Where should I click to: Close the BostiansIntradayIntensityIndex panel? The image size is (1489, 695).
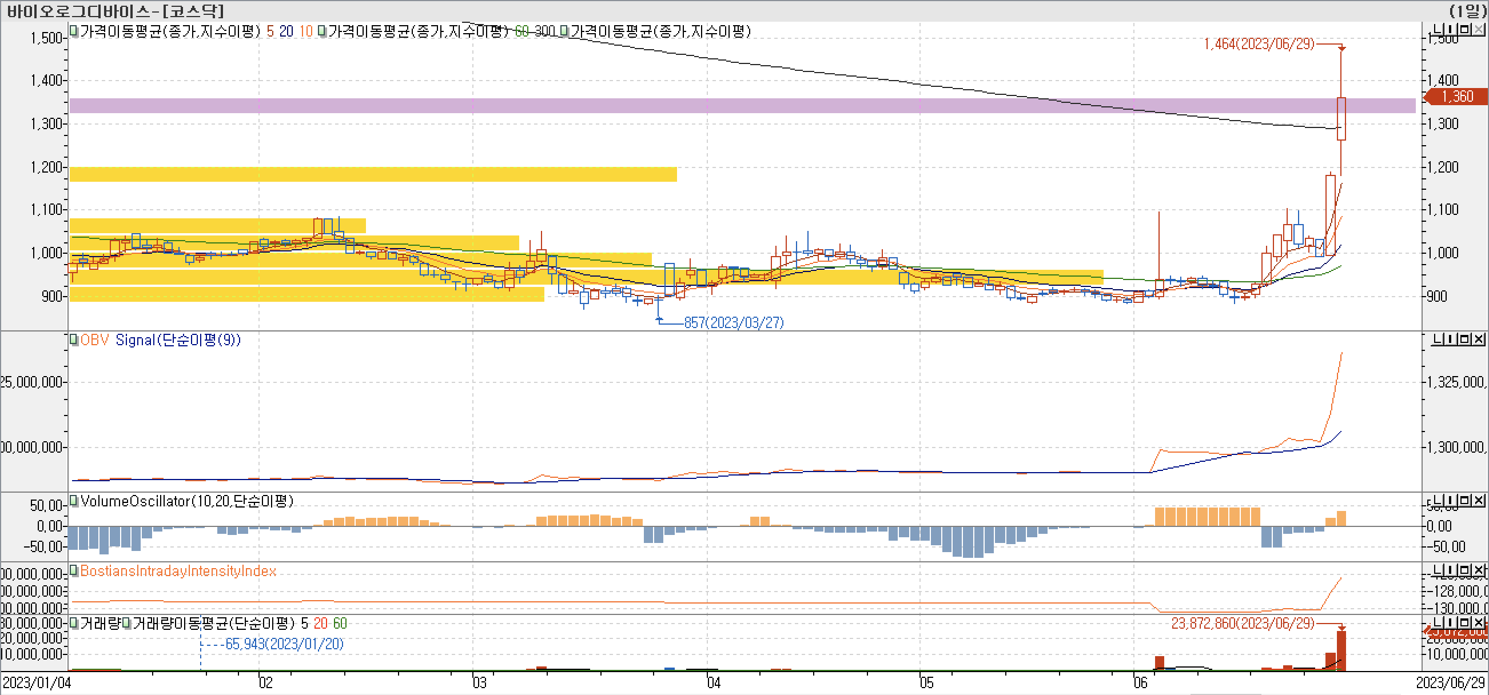1479,570
